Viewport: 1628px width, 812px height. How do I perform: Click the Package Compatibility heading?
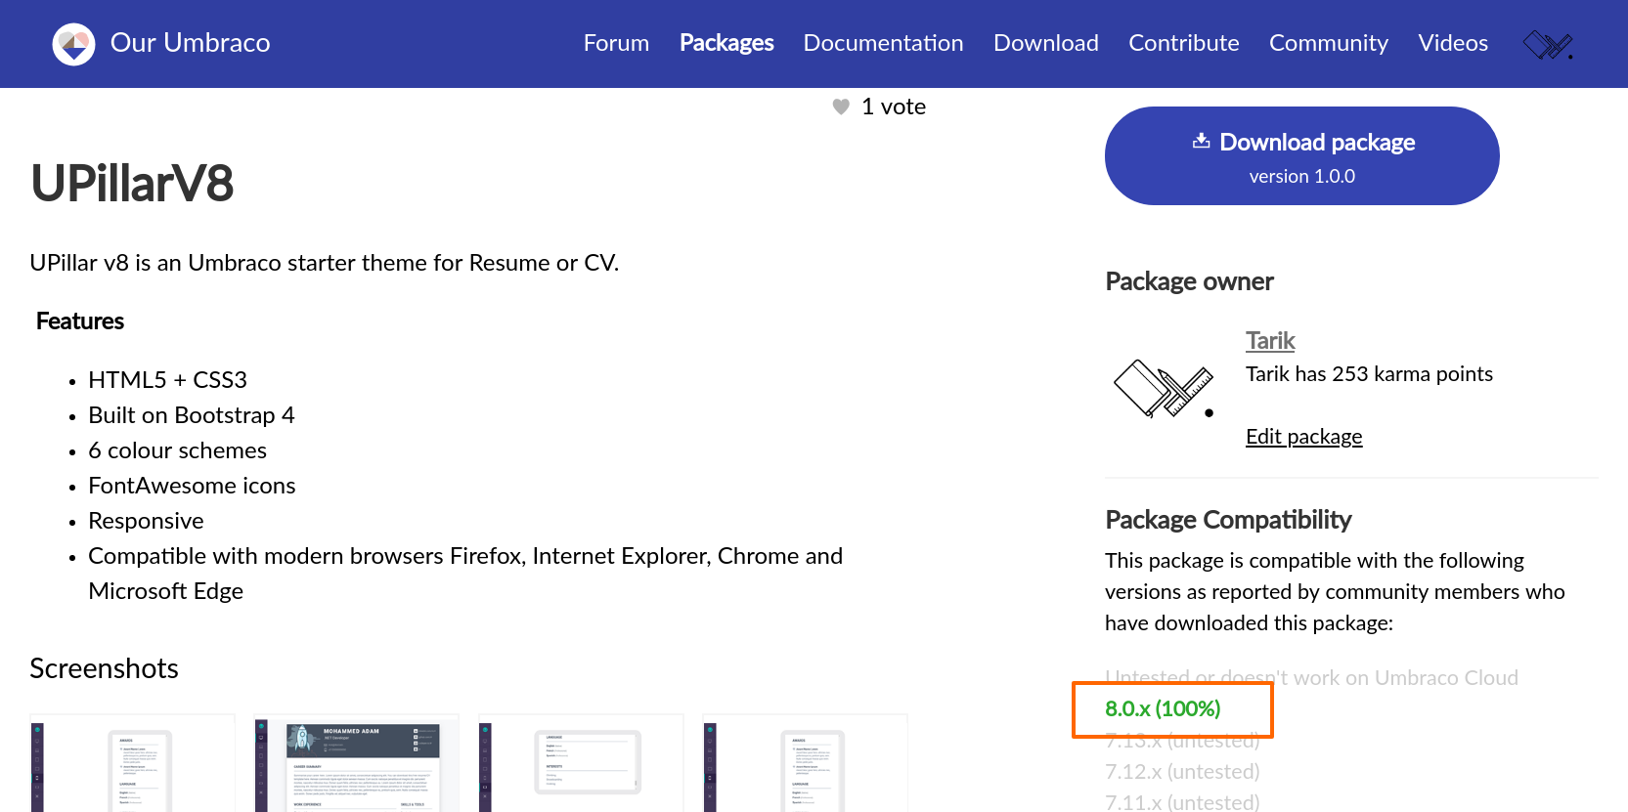coord(1228,520)
